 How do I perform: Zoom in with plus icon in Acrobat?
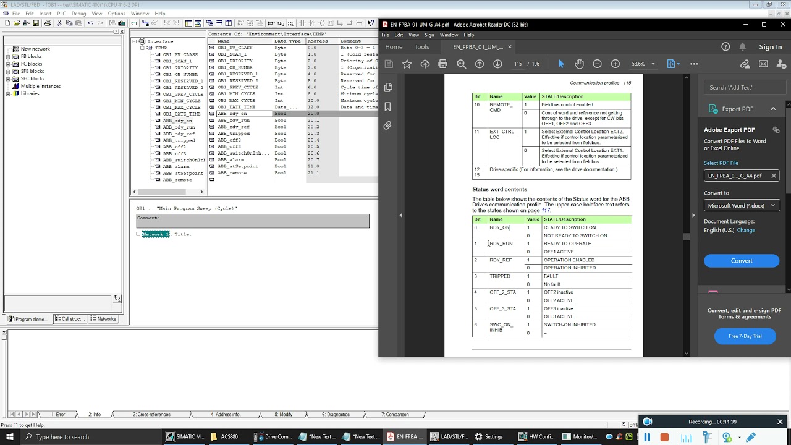tap(615, 64)
